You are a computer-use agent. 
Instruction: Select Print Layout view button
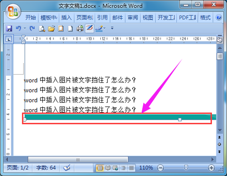pos(100,168)
